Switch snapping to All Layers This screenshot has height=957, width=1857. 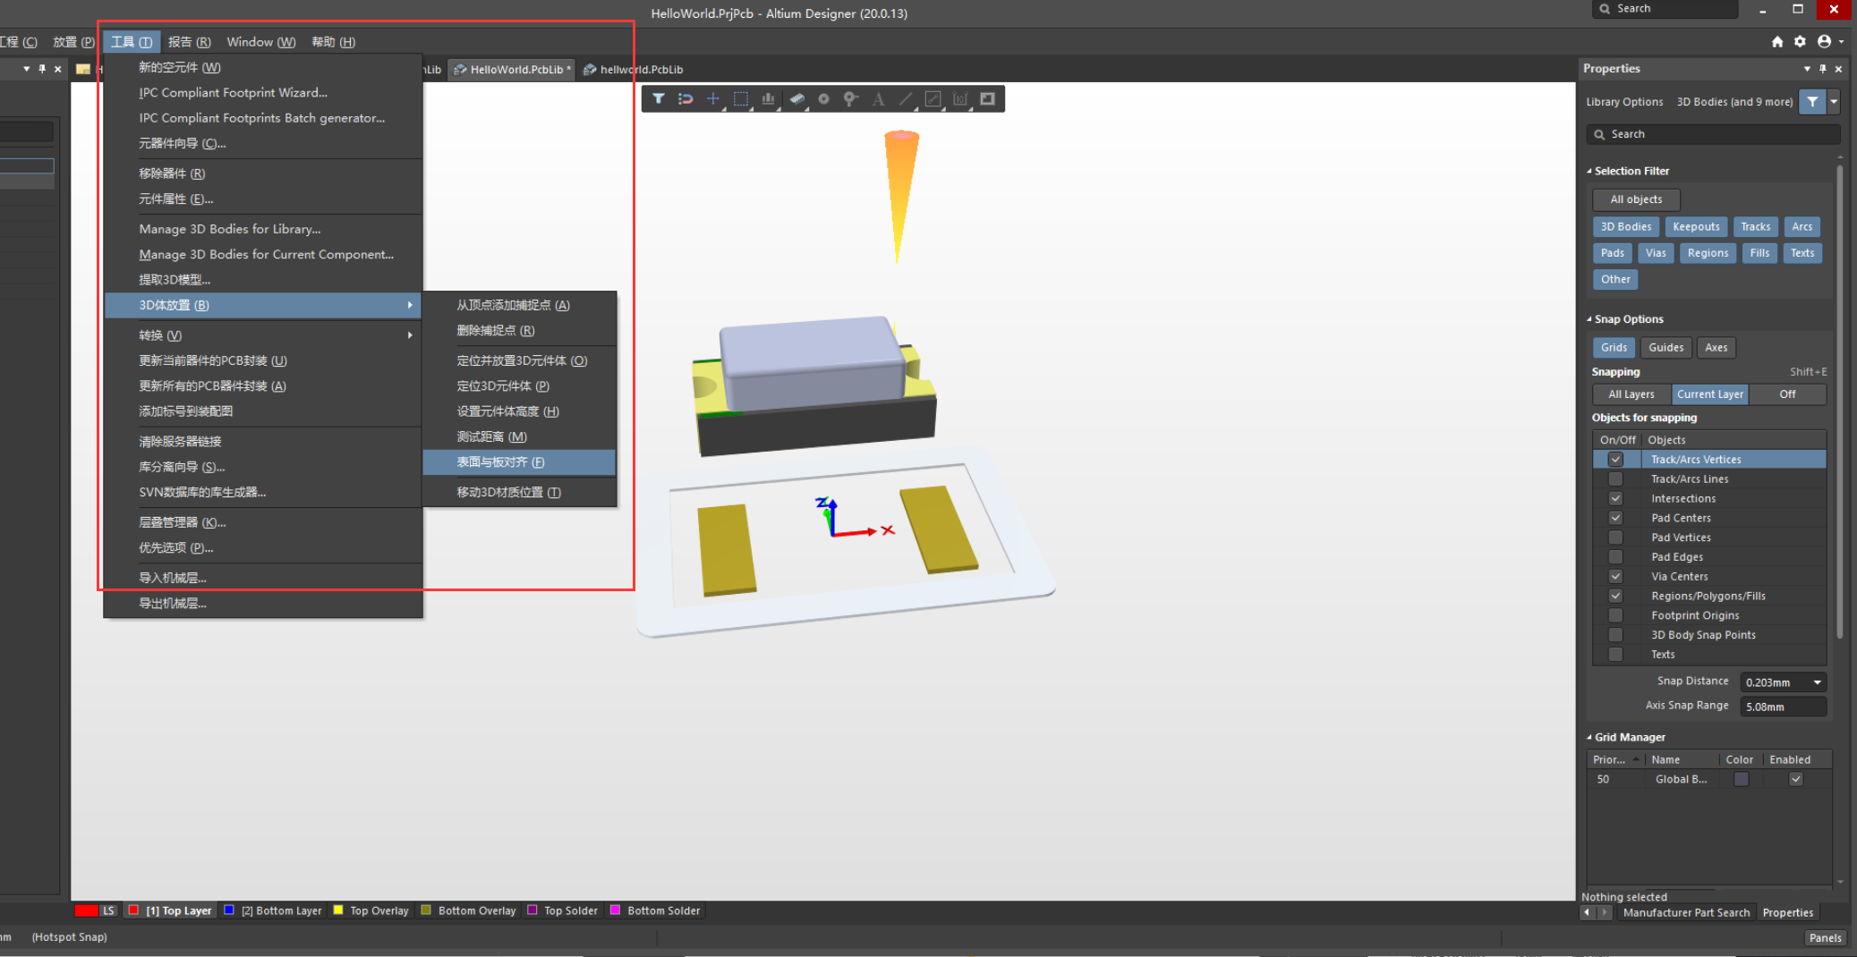click(x=1630, y=394)
